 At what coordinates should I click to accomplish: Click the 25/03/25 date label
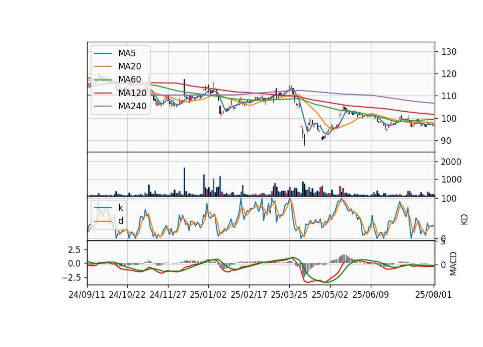[289, 295]
